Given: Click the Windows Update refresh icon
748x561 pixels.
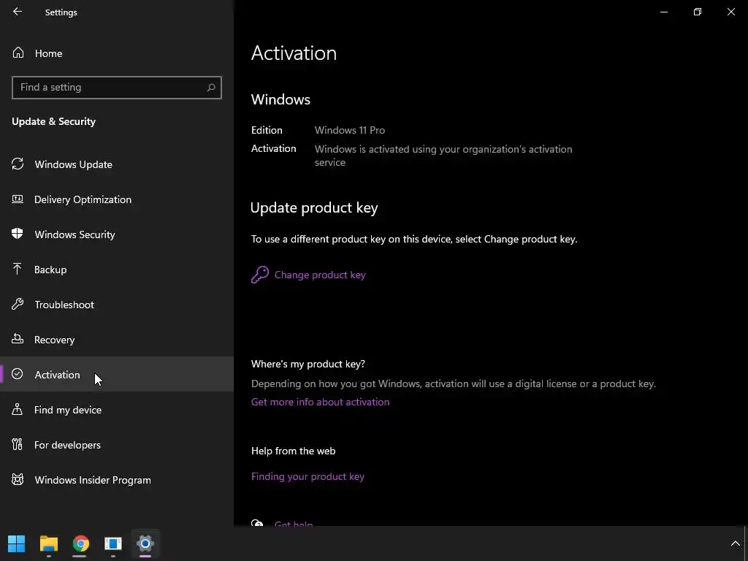Looking at the screenshot, I should point(18,164).
